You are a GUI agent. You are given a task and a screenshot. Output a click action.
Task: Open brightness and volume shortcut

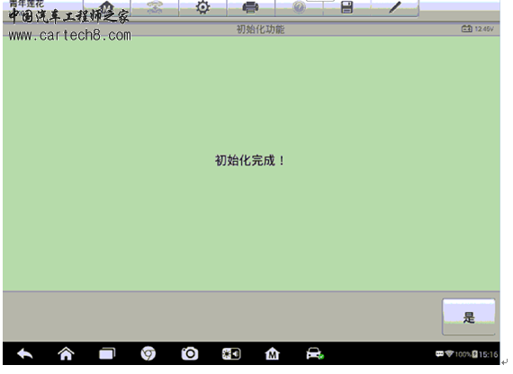[x=231, y=353]
